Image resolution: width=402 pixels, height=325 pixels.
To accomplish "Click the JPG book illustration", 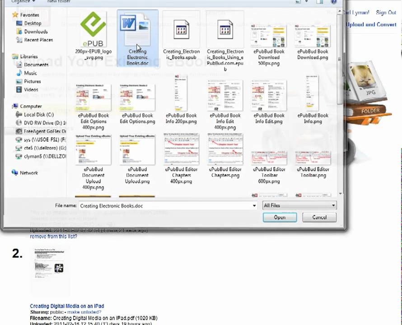I will [367, 82].
